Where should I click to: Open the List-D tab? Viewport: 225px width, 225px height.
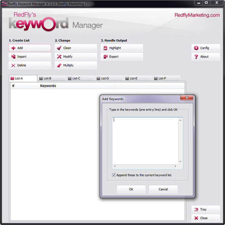[x=109, y=78]
